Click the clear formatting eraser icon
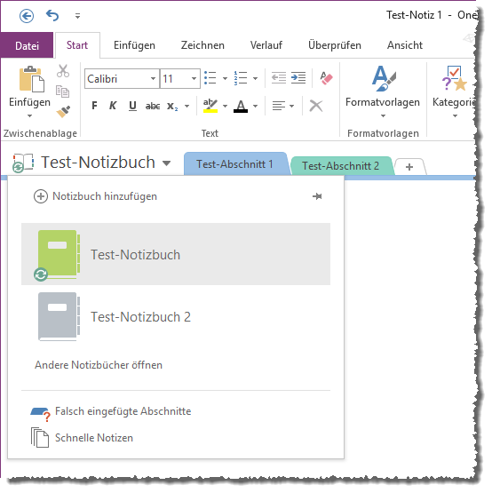This screenshot has height=493, width=492. pos(326,78)
